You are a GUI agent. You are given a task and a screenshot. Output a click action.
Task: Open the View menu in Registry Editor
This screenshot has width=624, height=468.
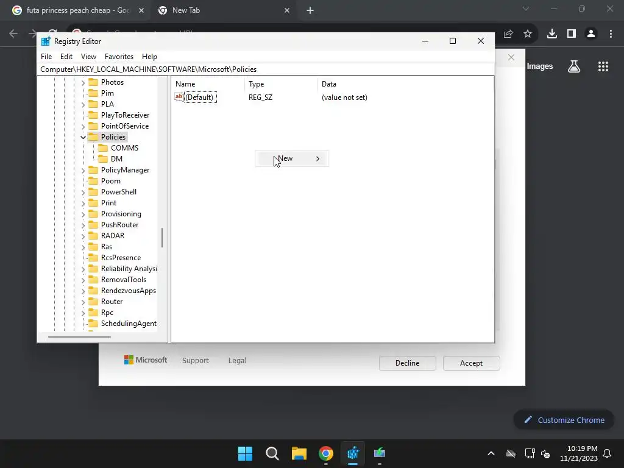(x=88, y=57)
